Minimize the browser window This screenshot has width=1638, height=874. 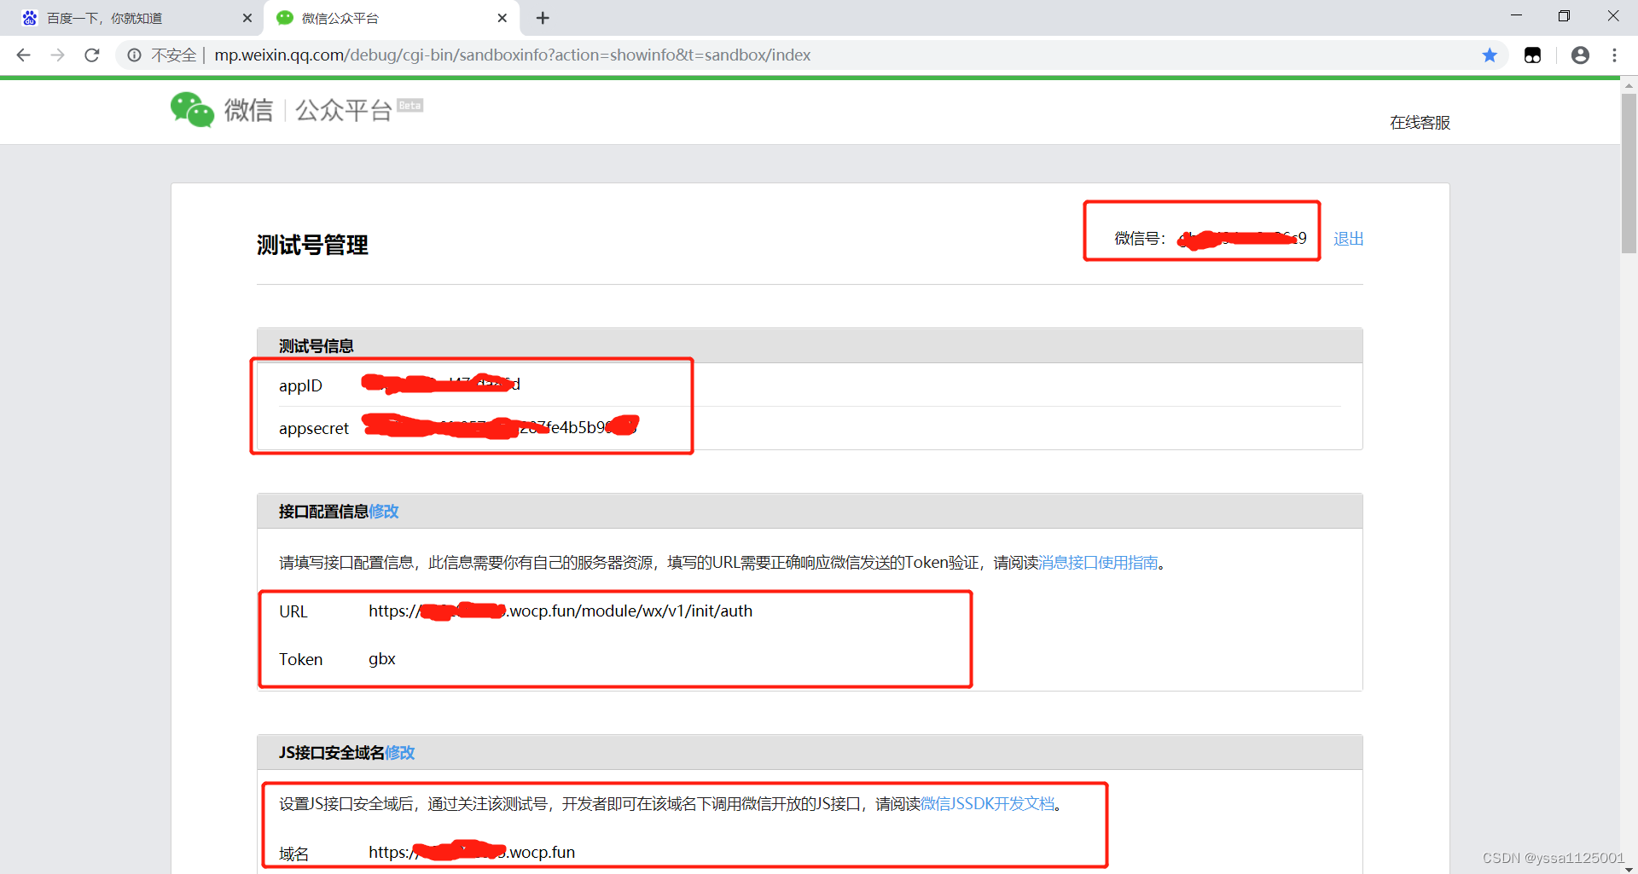pyautogui.click(x=1516, y=15)
